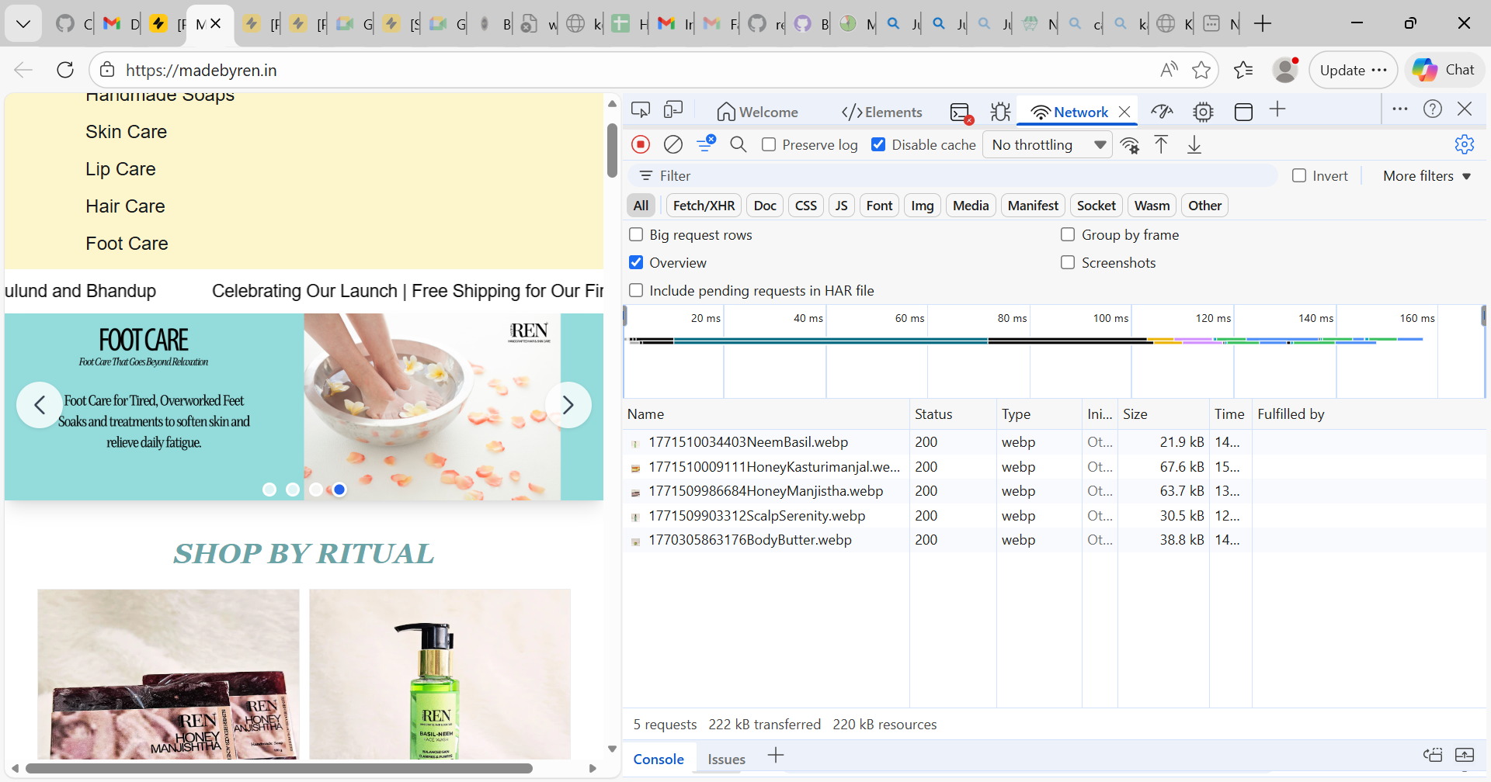Screen dimensions: 1491x782
Task: Enable Screenshots capture checkbox
Action: coord(1068,263)
